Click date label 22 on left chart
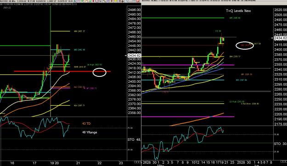 click(99, 163)
